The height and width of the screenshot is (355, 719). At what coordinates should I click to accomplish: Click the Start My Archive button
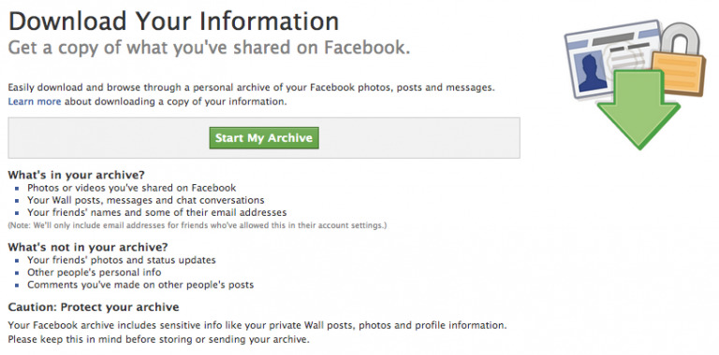pos(264,137)
